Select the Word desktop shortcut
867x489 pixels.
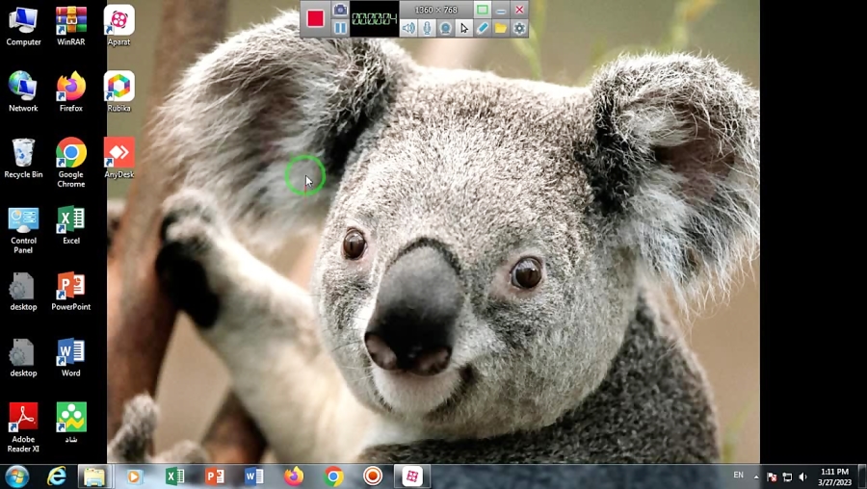70,357
